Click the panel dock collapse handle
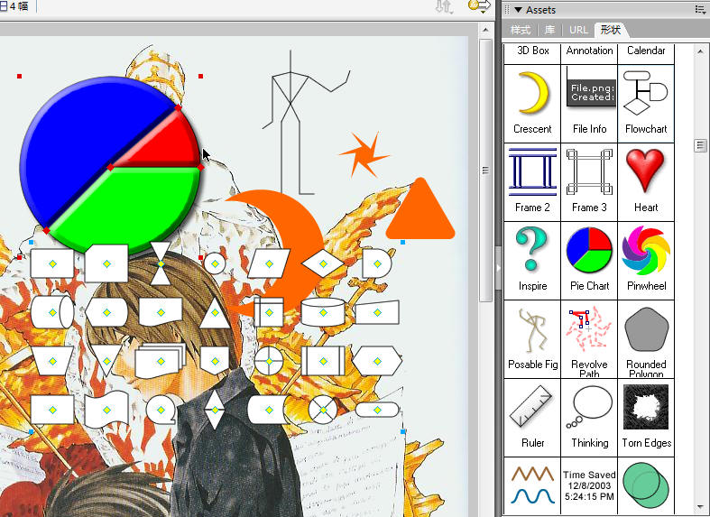This screenshot has width=710, height=517. point(498,268)
